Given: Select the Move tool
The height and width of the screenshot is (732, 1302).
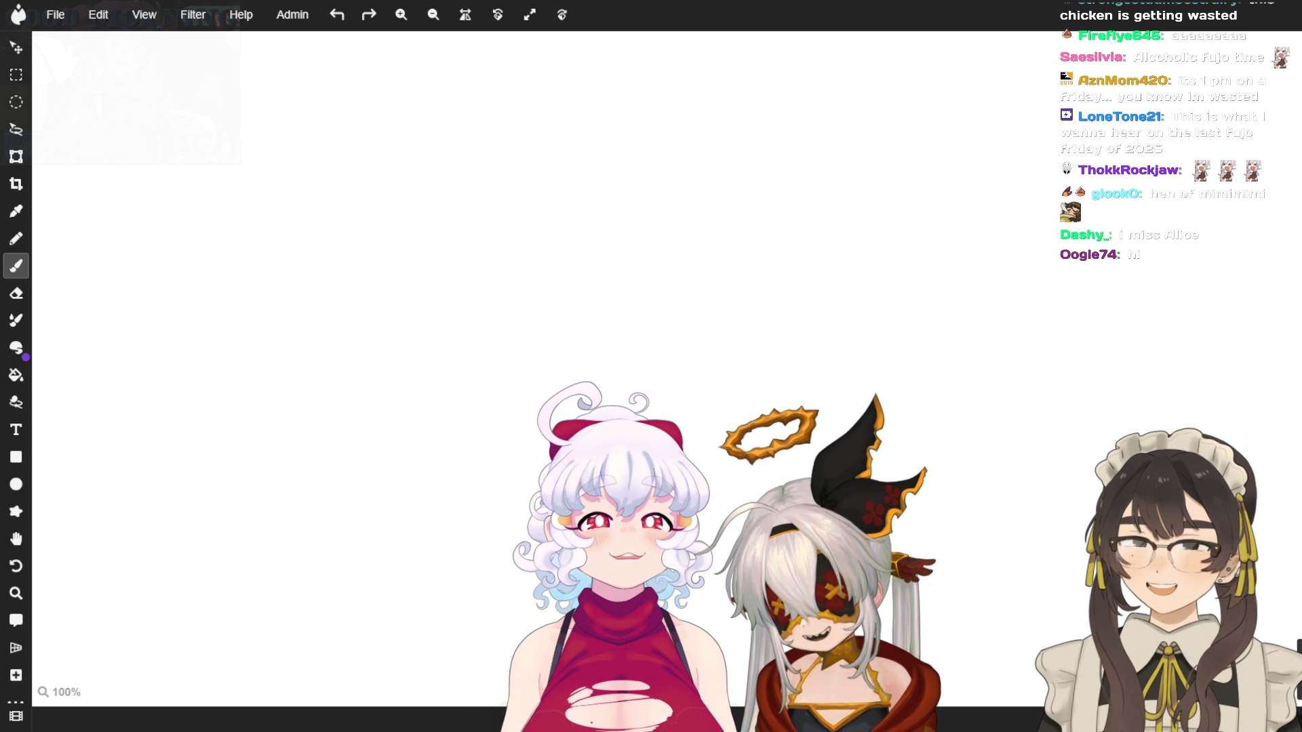Looking at the screenshot, I should (16, 47).
